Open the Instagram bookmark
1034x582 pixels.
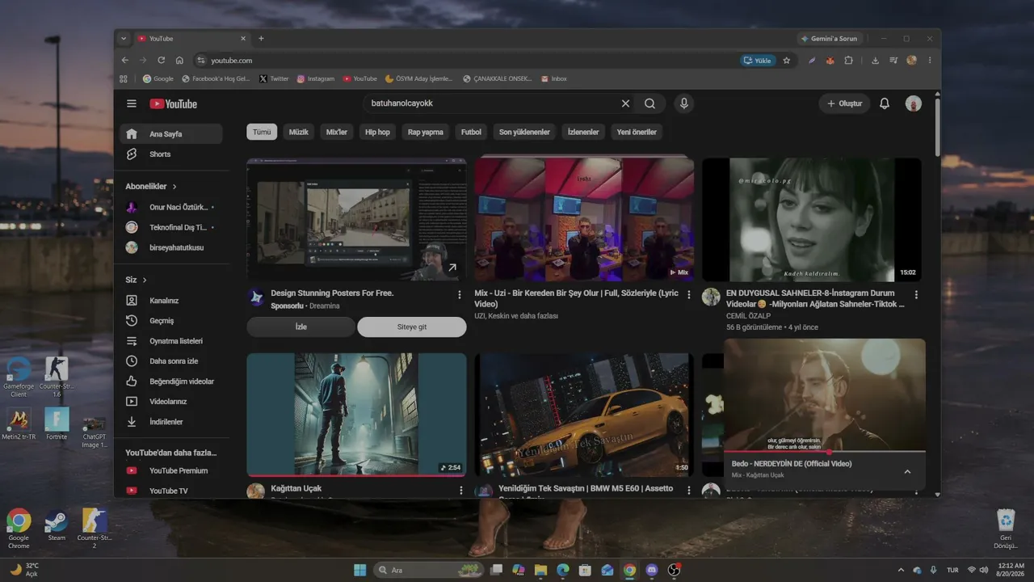point(315,78)
